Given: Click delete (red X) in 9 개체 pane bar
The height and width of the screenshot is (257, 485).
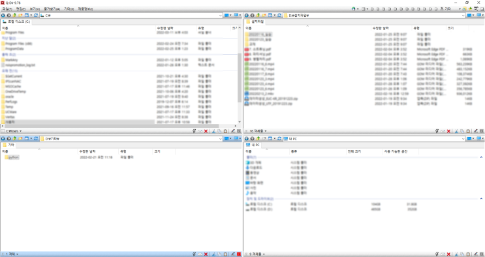Looking at the screenshot, I should click(448, 254).
